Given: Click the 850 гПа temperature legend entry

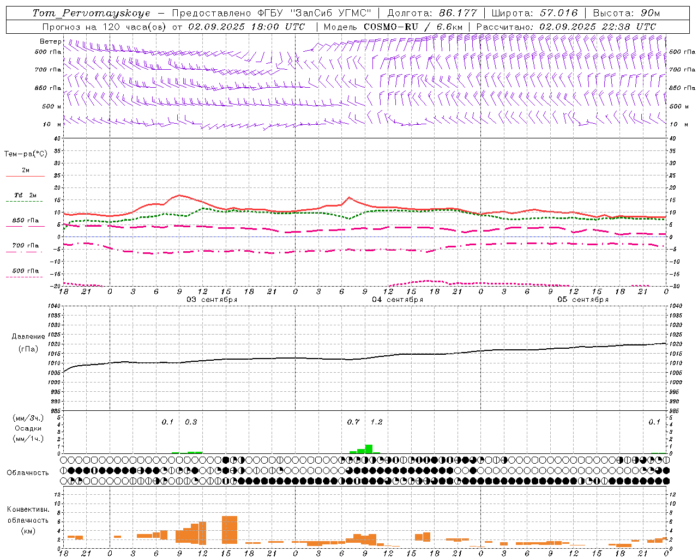Looking at the screenshot, I should click(x=25, y=221).
